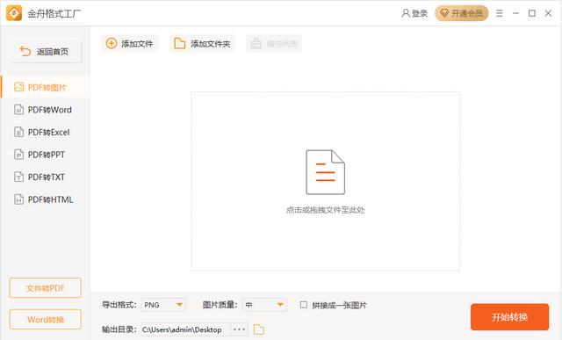This screenshot has width=562, height=340.
Task: Select the PDF转Excel sidebar tab
Action: point(45,133)
